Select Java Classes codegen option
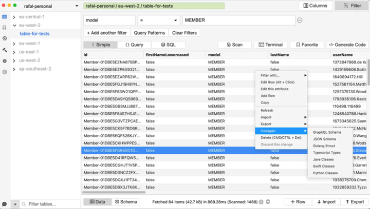The width and height of the screenshot is (370, 209). [x=330, y=160]
